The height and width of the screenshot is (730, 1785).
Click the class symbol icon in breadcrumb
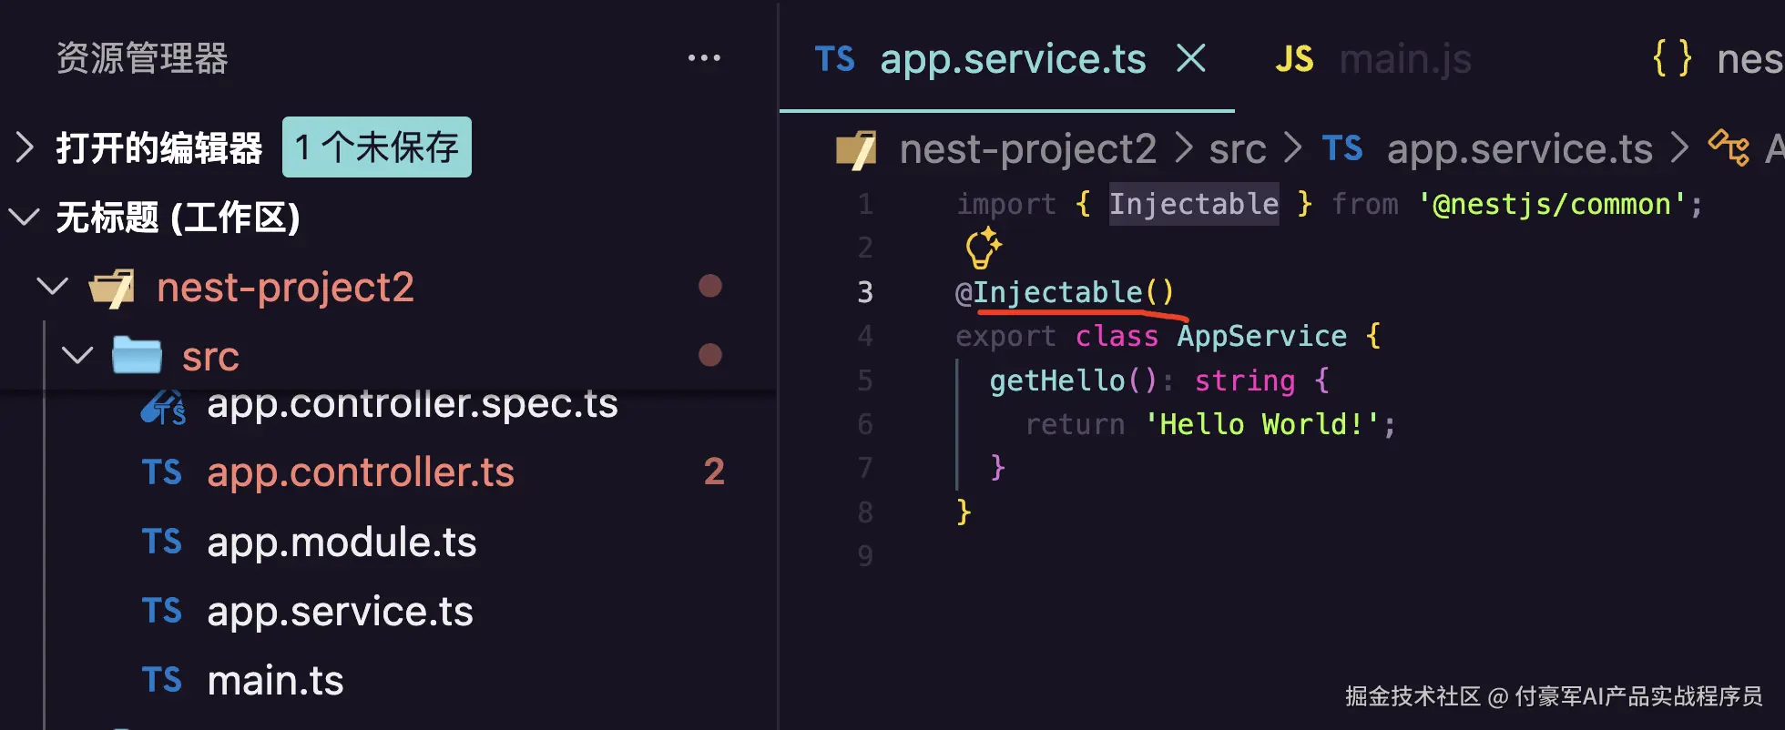[x=1728, y=148]
